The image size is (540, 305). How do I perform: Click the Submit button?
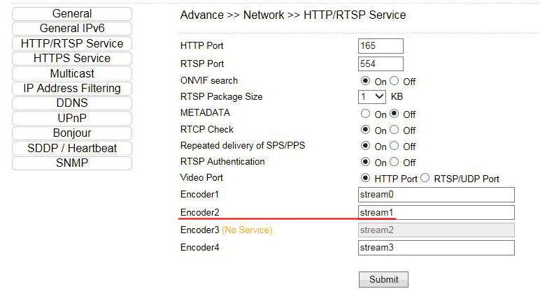tap(383, 279)
